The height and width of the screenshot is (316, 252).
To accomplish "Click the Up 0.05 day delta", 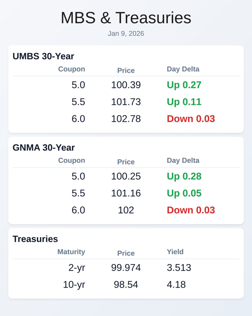I will click(184, 193).
